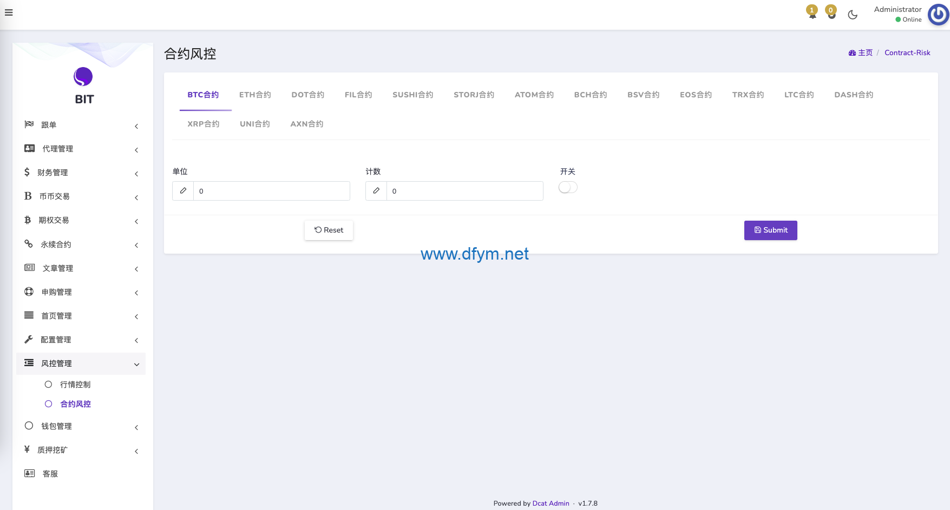Switch to the XRP合约 tab

tap(204, 124)
